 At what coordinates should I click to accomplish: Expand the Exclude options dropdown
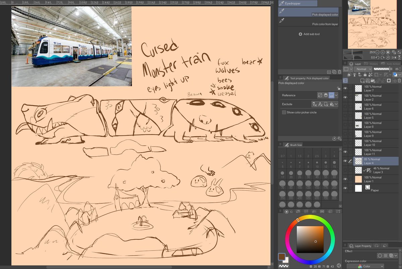[336, 104]
